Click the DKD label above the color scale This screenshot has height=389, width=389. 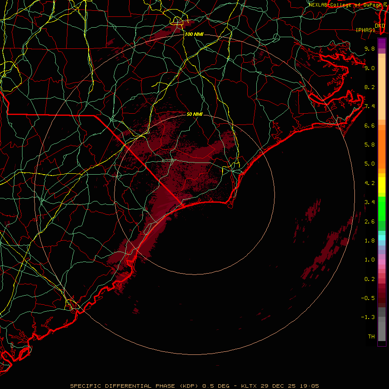point(380,26)
